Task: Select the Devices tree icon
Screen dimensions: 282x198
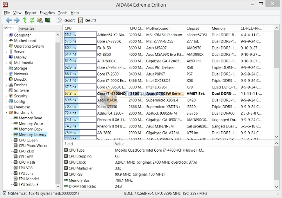Action: click(11, 85)
